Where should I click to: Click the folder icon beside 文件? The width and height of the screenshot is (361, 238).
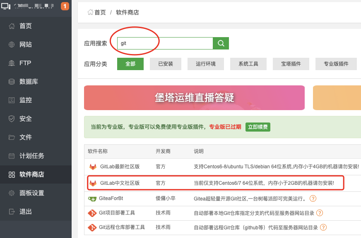(12, 137)
